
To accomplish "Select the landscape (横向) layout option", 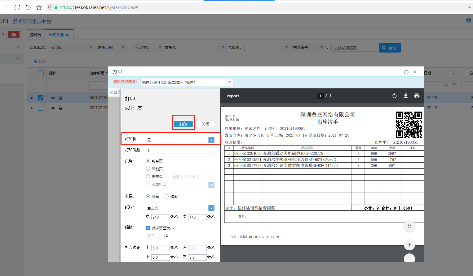I will [167, 197].
